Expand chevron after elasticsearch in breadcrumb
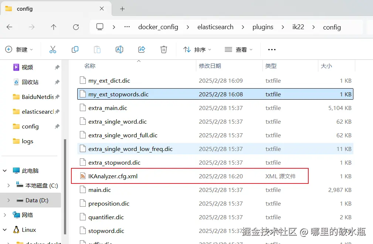Viewport: 373px width, 244px height. pos(243,27)
